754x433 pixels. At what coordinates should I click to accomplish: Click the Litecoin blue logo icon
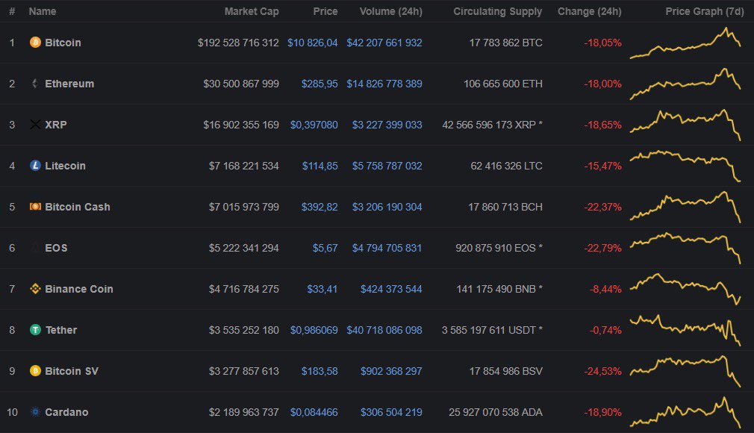tap(35, 166)
